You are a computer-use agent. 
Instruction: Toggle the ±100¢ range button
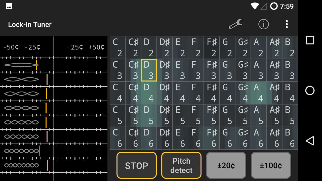coord(271,165)
